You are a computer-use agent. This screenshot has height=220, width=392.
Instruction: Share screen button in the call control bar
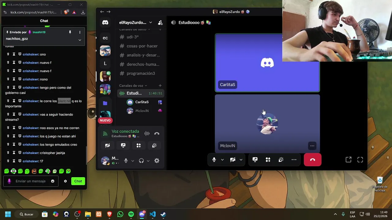255,159
